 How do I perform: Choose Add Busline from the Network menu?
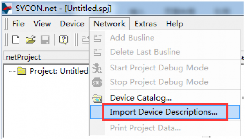132,38
